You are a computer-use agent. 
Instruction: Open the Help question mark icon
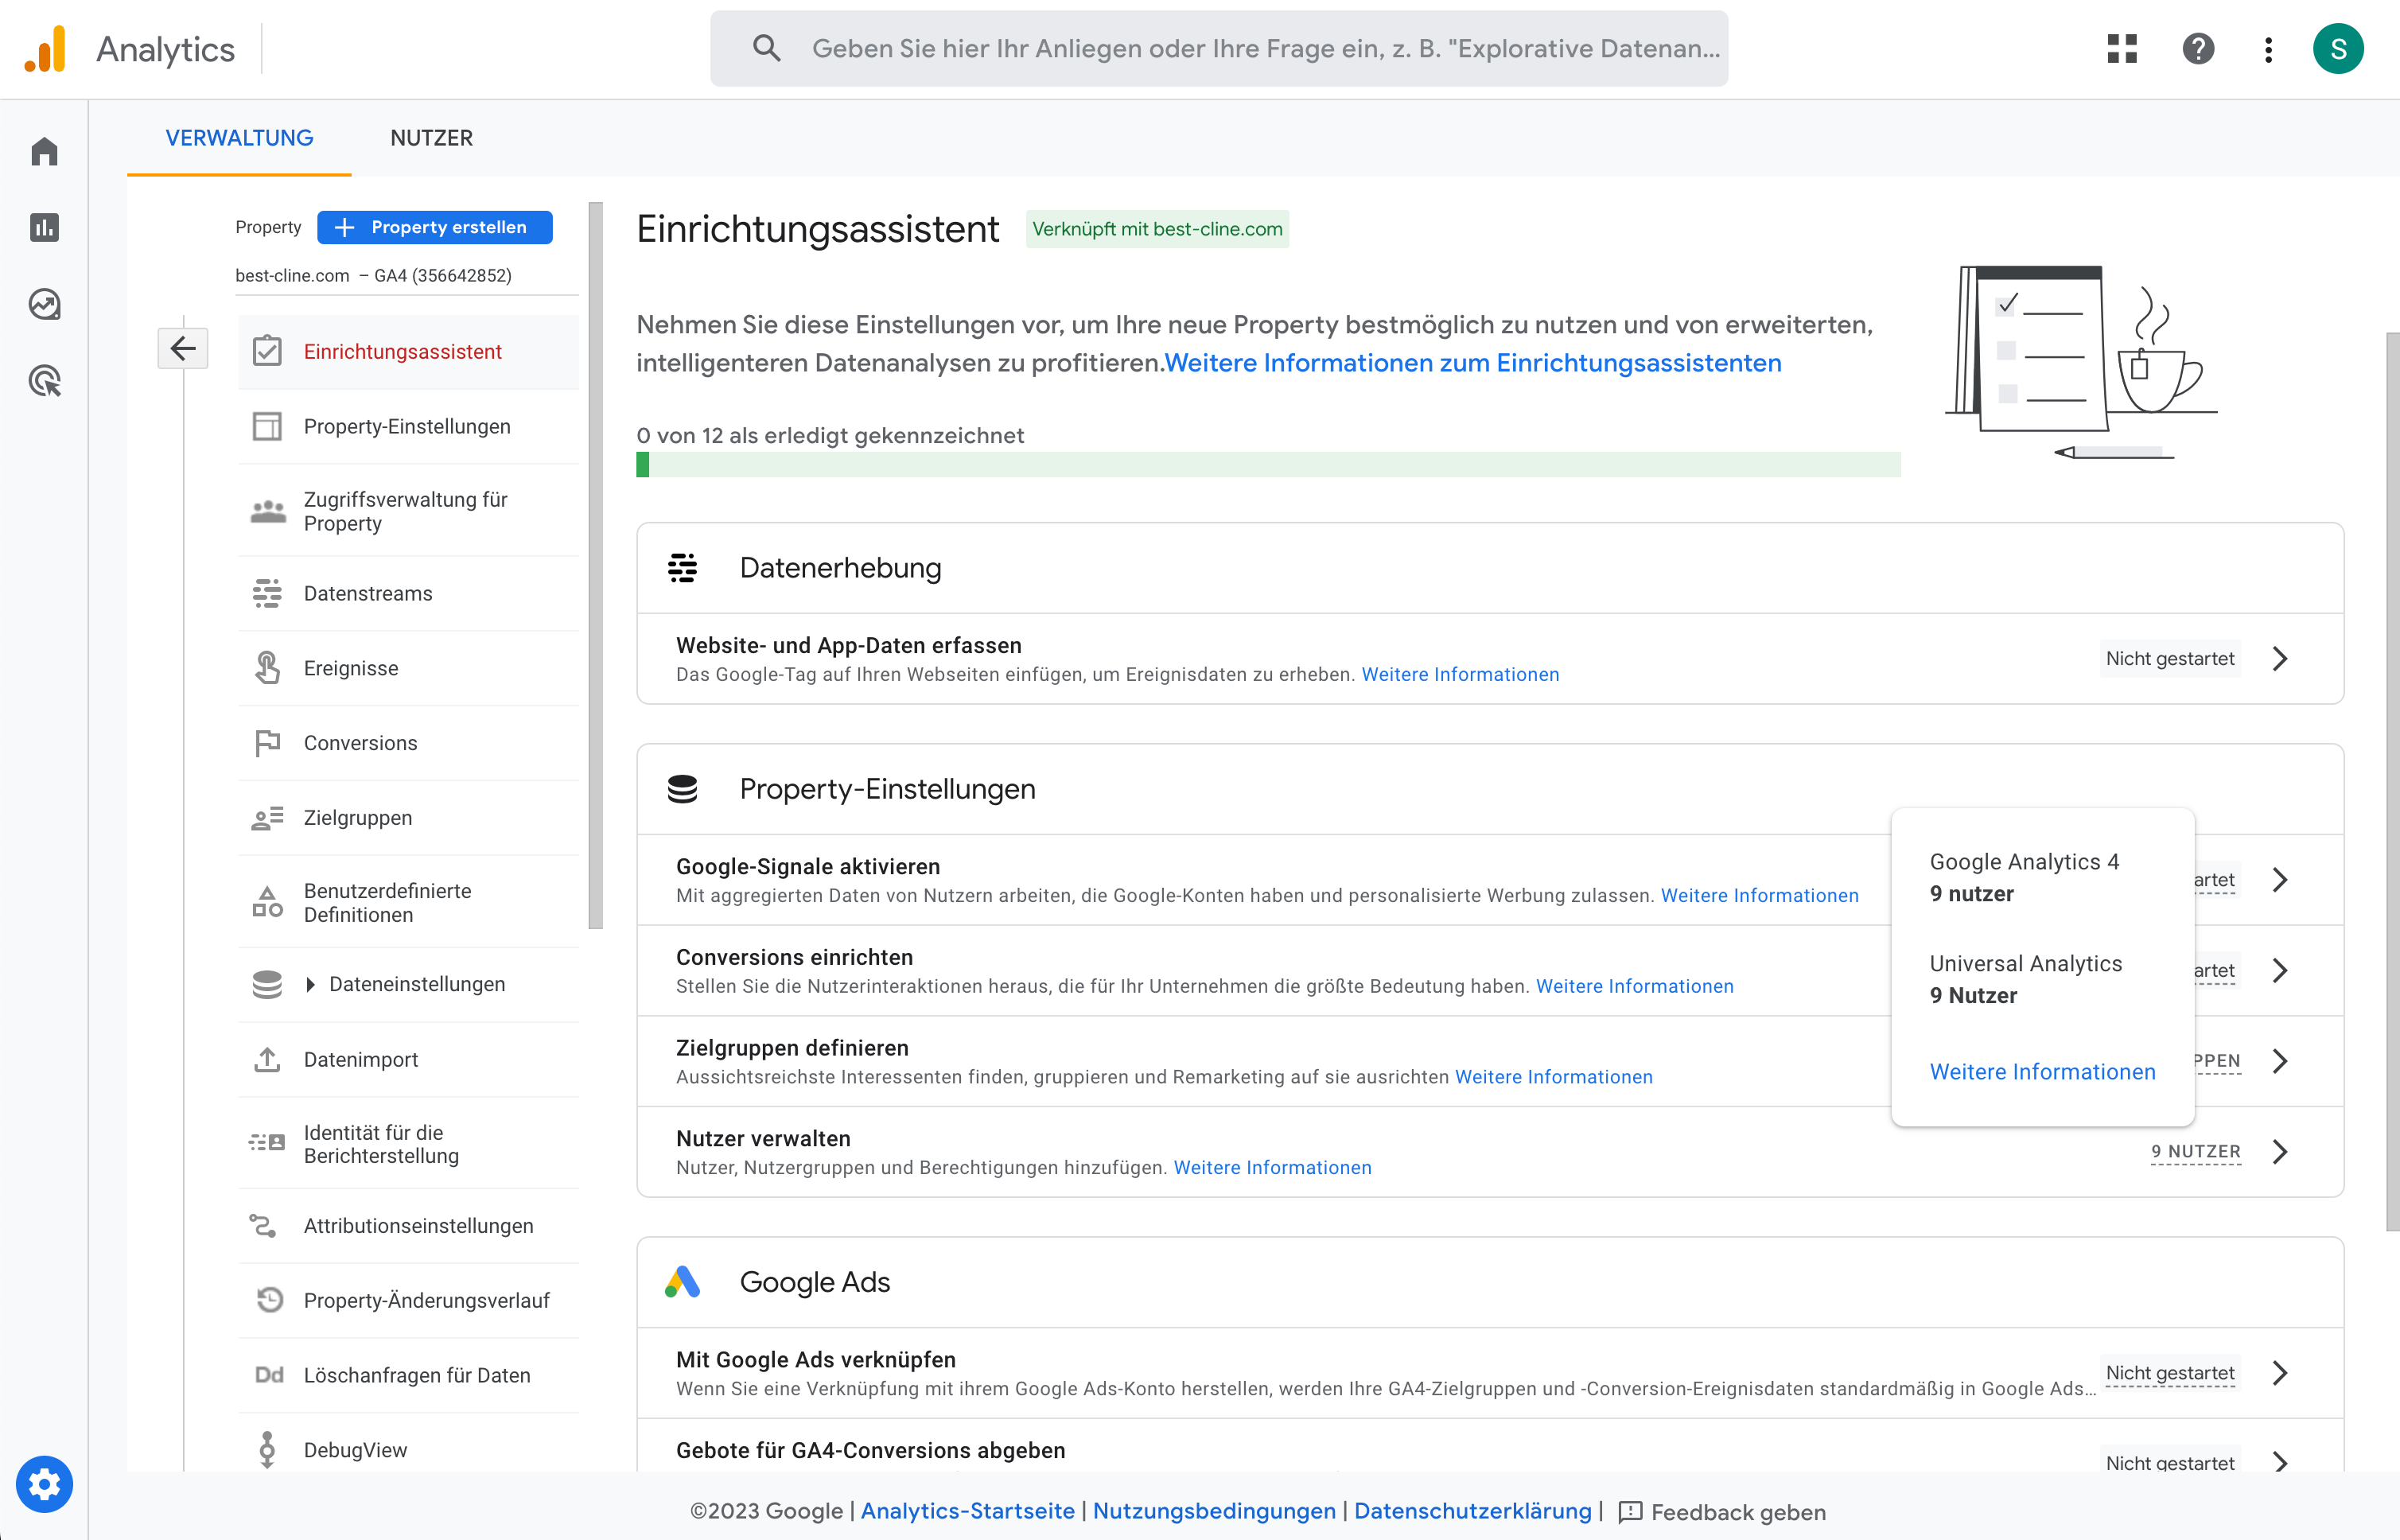point(2197,48)
